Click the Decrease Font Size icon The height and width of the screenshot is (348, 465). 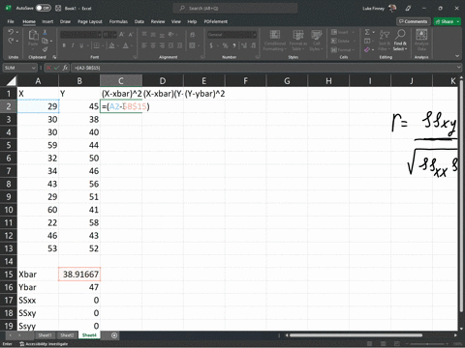(131, 35)
